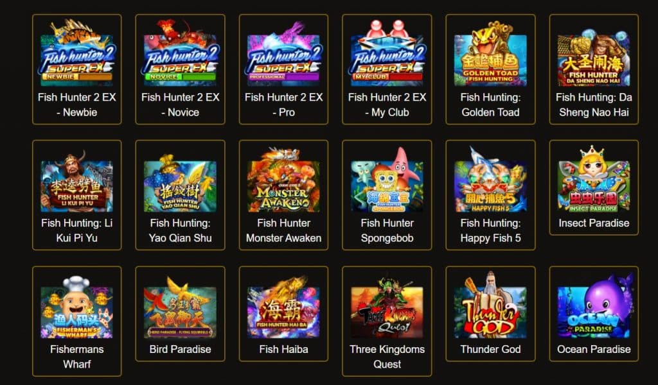Launch the Yao Qian Shu game icon
Screen dimensions: 658x385
click(180, 183)
